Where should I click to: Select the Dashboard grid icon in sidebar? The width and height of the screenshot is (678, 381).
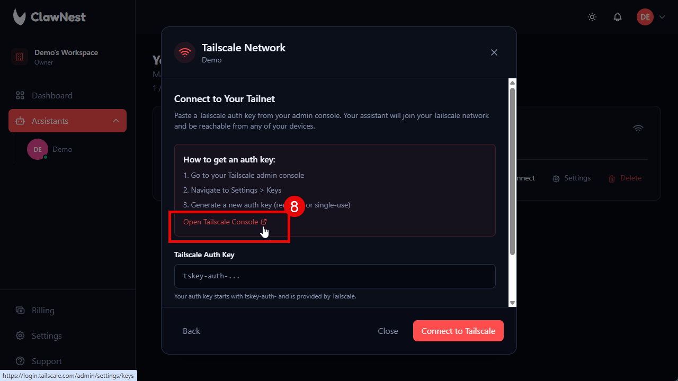[x=20, y=95]
